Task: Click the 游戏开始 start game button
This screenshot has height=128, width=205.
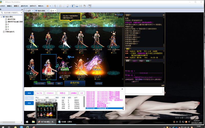Action: coord(75,83)
